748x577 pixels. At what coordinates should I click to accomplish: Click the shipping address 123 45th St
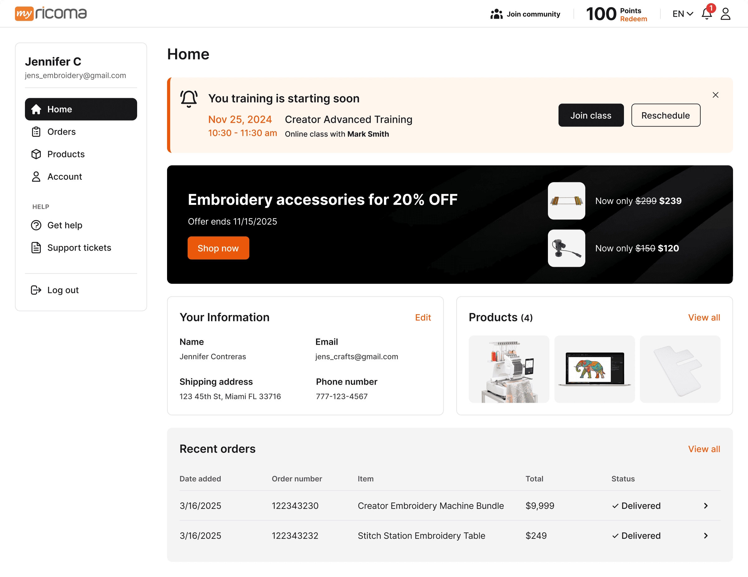[x=230, y=397]
